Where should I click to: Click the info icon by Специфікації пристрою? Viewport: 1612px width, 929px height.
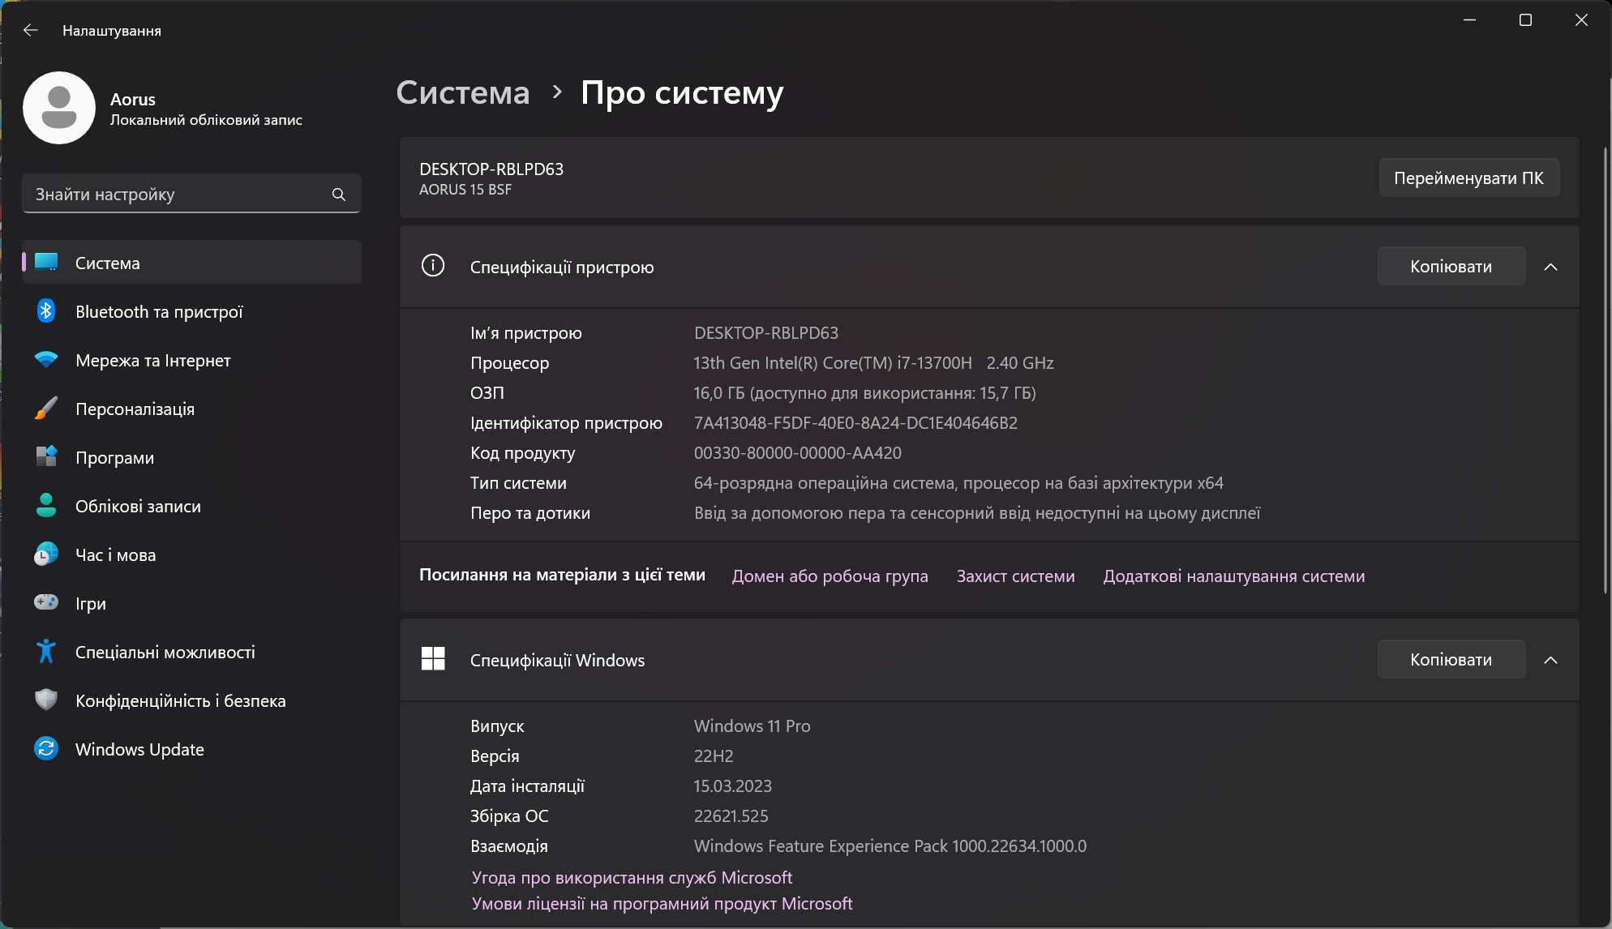click(433, 266)
